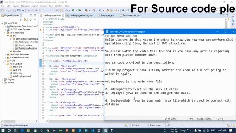236x133 pixels.
Task: Open the New file dropdown arrow
Action: point(6,10)
